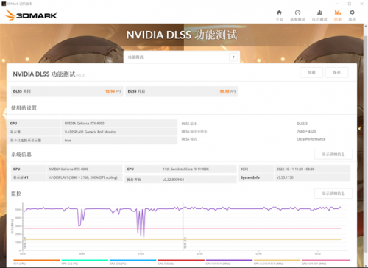This screenshot has width=368, height=268.
Task: Open Benchmarks via the speedometer gauge icon
Action: (x=297, y=13)
